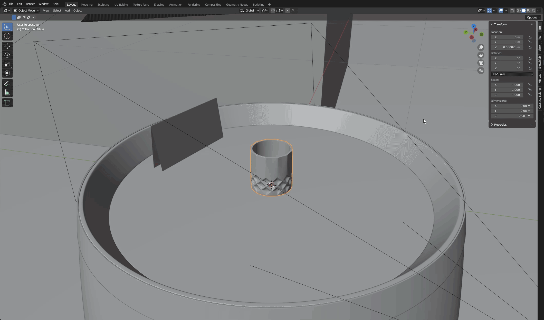Click the Y location input field
Screen dimensions: 544x320
507,42
